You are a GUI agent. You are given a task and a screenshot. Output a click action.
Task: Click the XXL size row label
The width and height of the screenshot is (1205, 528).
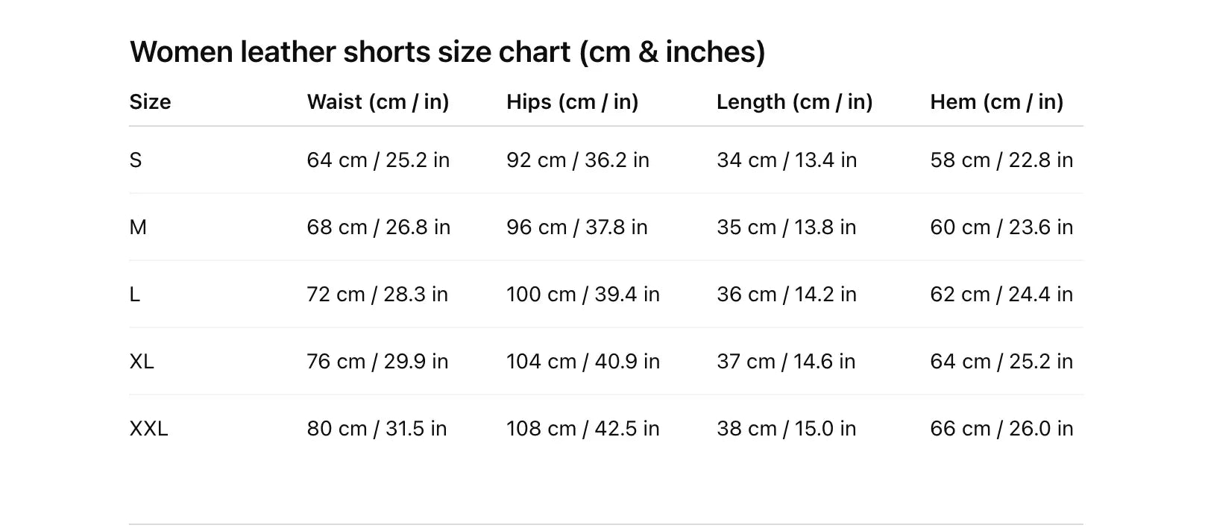point(148,429)
